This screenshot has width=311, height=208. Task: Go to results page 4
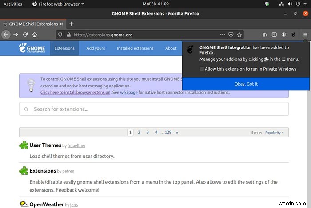click(156, 133)
